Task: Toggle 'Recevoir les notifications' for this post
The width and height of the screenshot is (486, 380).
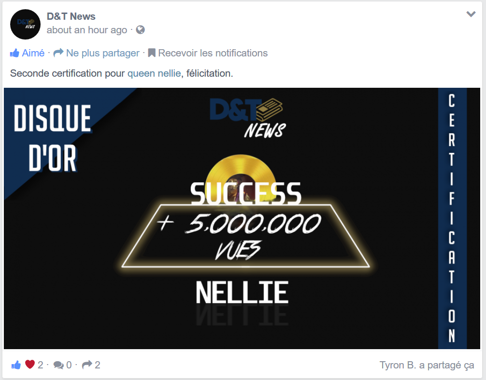Action: (213, 53)
